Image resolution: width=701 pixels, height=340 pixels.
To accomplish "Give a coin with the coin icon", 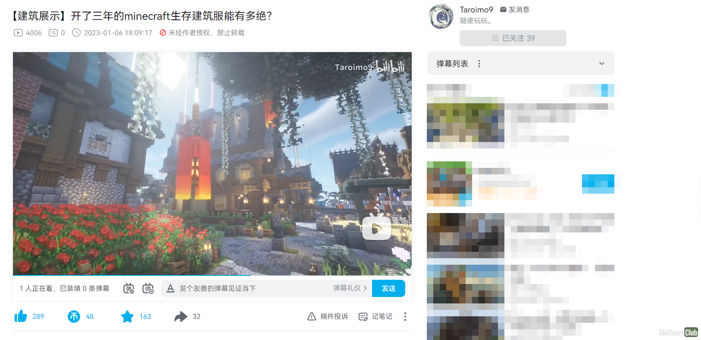I will (74, 317).
